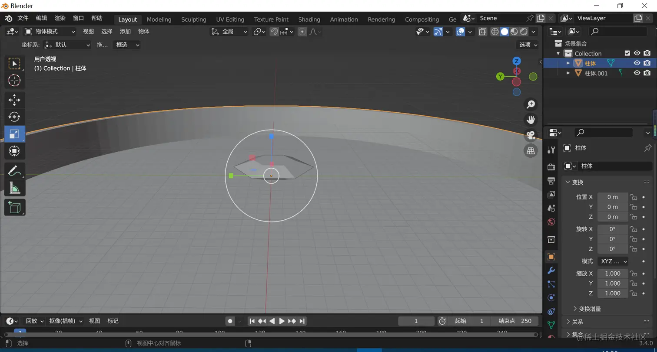This screenshot has height=352, width=657.
Task: Open the rotation 模式 XYZ dropdown
Action: pyautogui.click(x=613, y=261)
